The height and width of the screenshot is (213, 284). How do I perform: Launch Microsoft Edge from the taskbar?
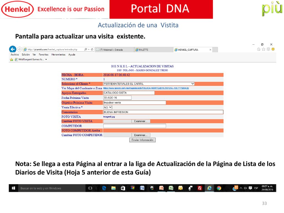click(x=104, y=188)
